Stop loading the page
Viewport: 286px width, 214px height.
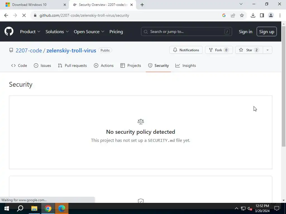(x=24, y=16)
